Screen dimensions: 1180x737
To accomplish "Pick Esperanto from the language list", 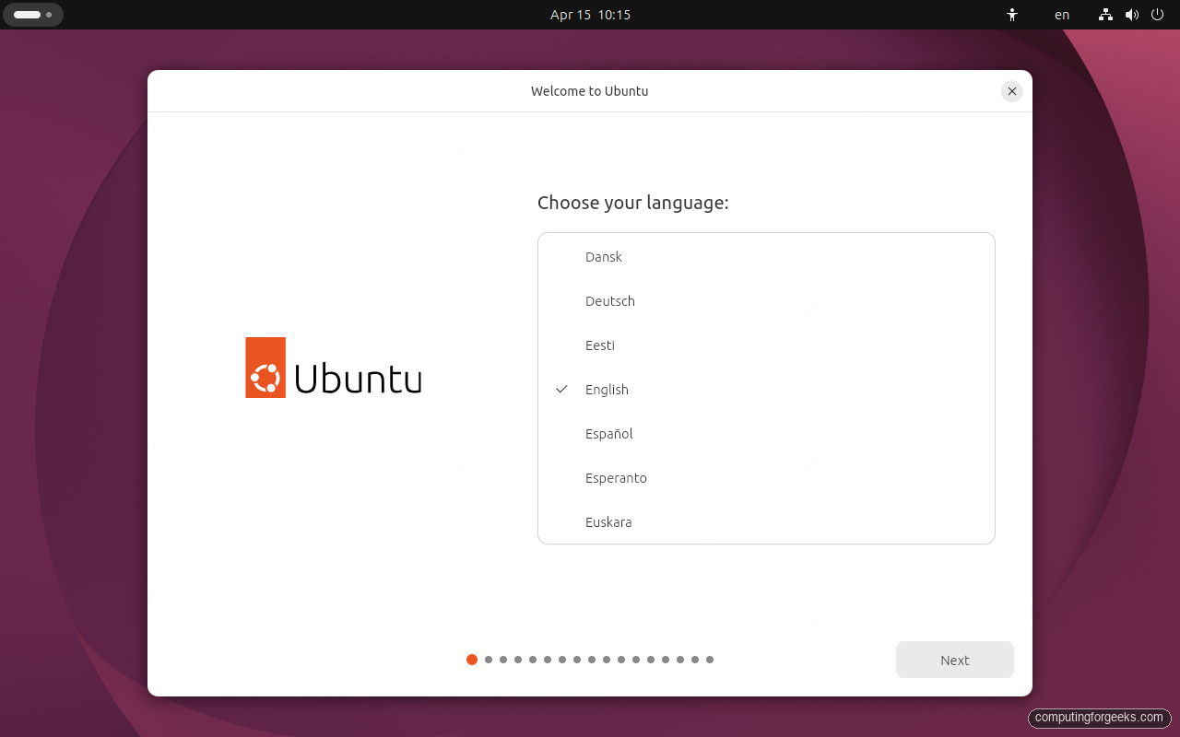I will coord(616,477).
